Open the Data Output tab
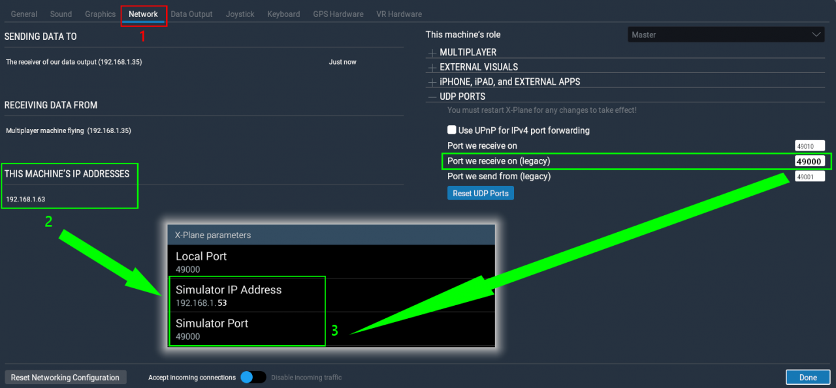The width and height of the screenshot is (836, 388). (191, 14)
